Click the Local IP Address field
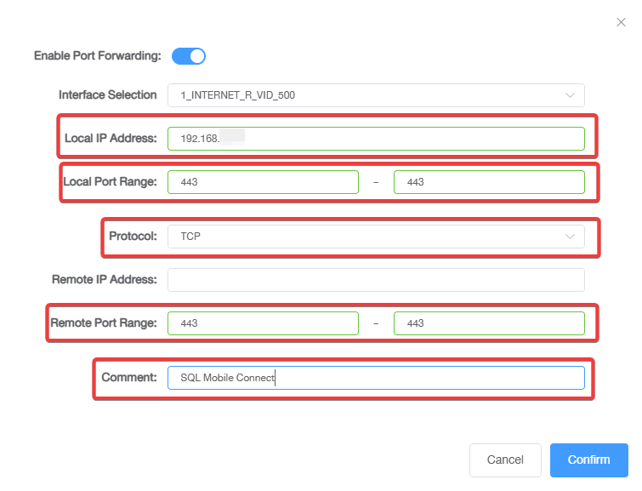 (x=376, y=139)
